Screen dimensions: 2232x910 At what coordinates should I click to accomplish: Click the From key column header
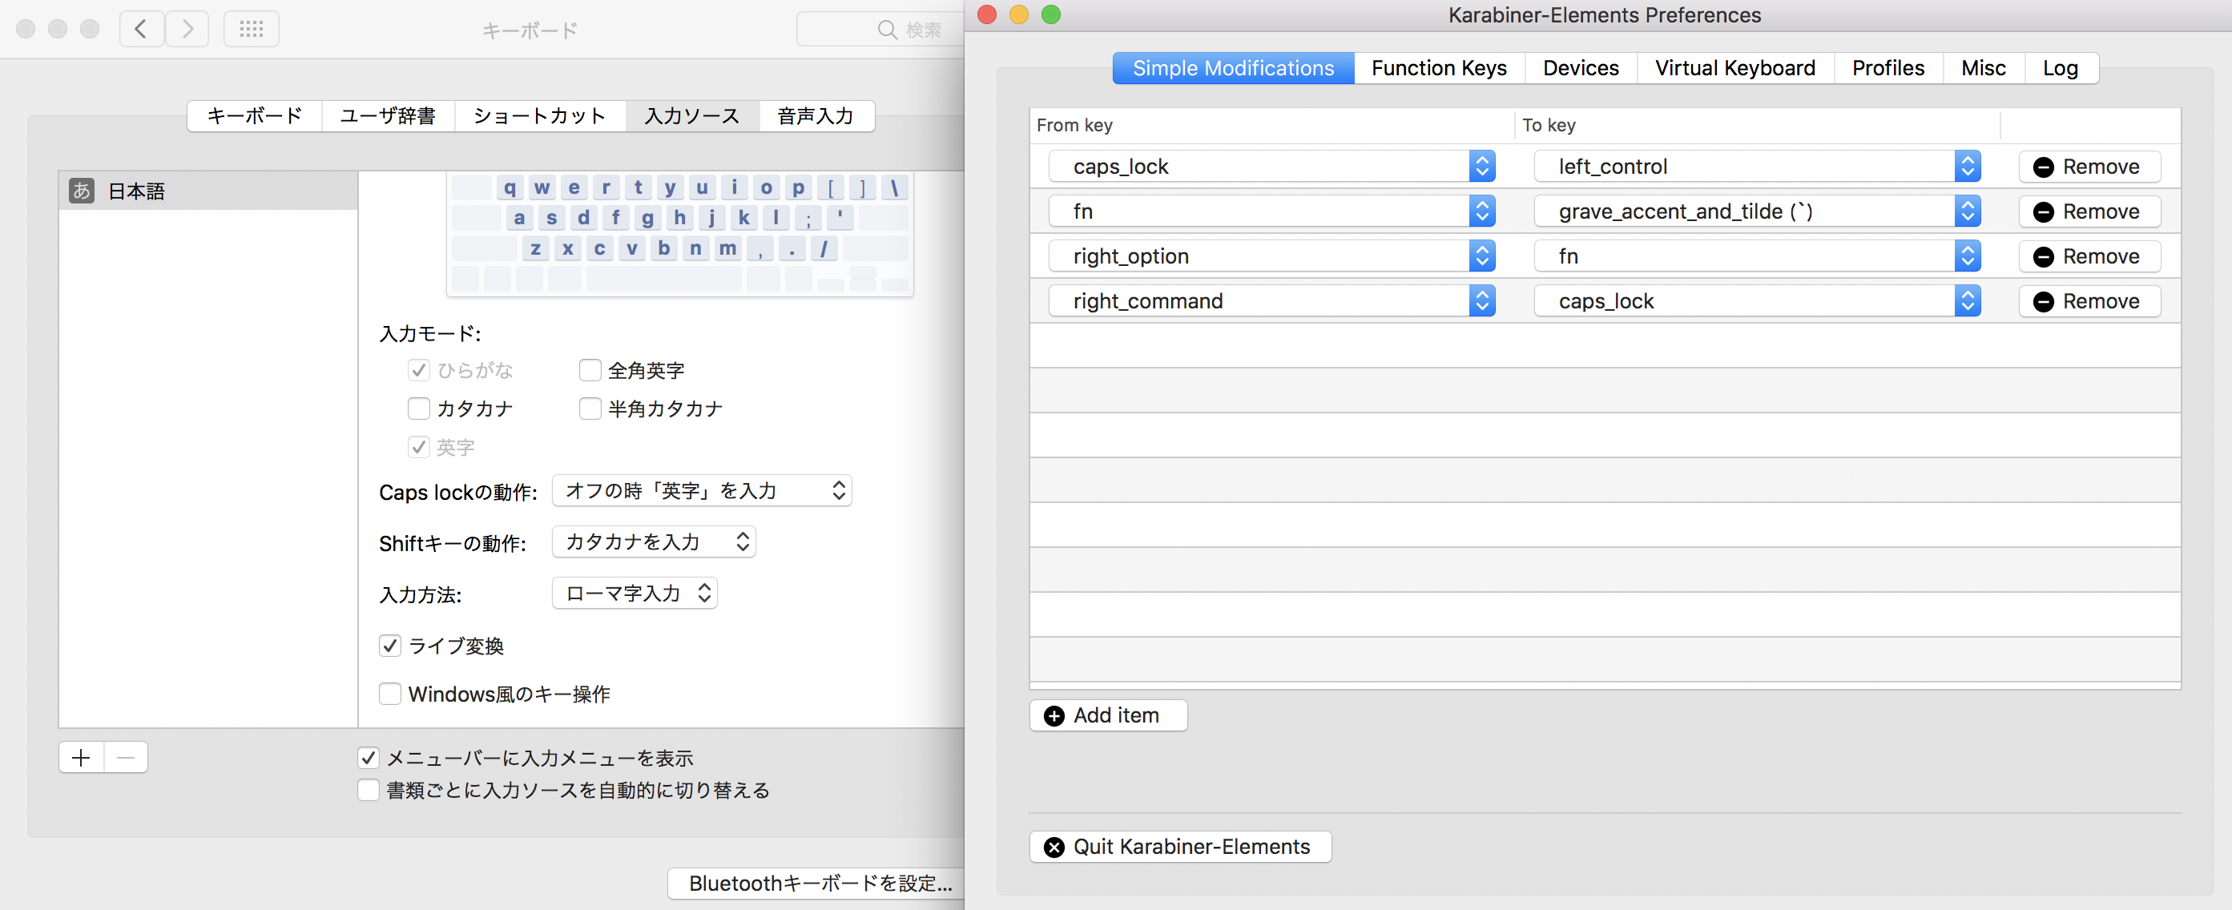(x=1272, y=125)
